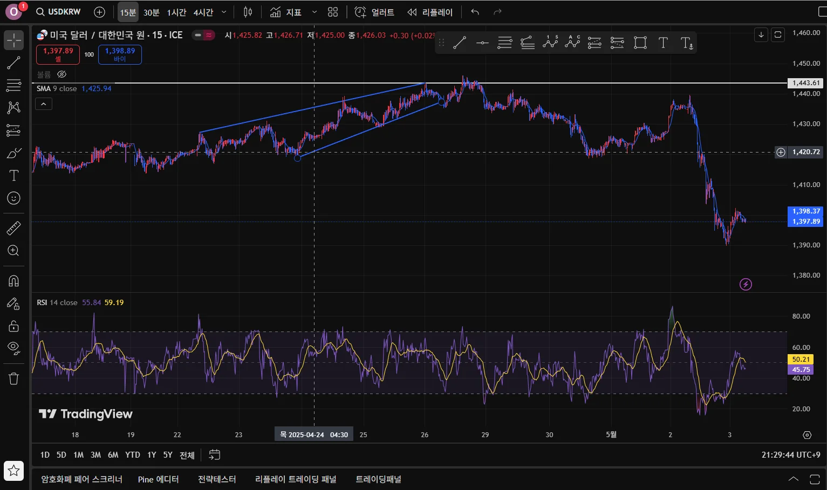827x490 pixels.
Task: Open the candlestick chart style selector
Action: (248, 12)
